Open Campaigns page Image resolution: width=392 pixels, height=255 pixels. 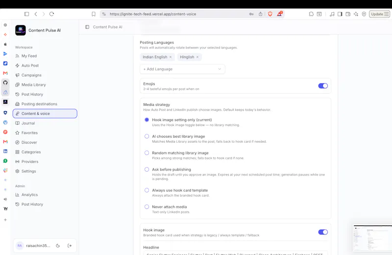click(45, 75)
